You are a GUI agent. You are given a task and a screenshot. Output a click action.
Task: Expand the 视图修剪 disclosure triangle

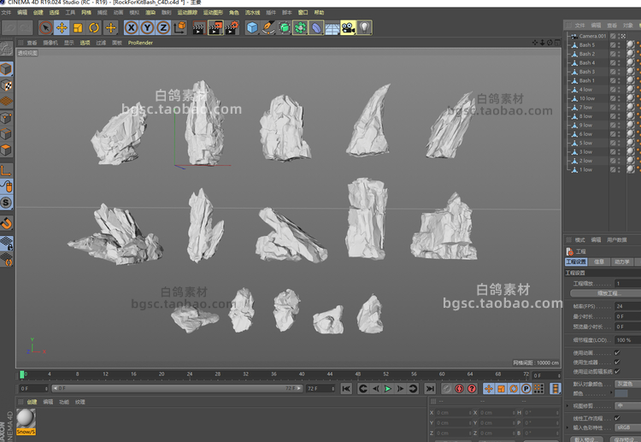click(567, 406)
